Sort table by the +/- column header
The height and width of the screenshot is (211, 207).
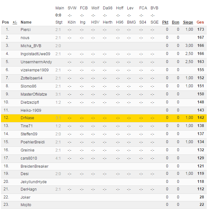click(x=15, y=22)
